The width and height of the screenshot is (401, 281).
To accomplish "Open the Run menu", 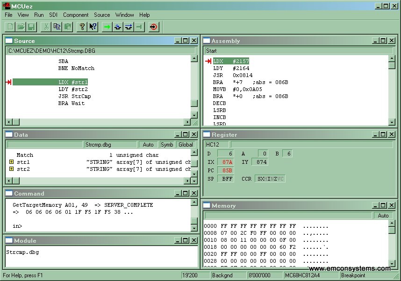I will [39, 15].
